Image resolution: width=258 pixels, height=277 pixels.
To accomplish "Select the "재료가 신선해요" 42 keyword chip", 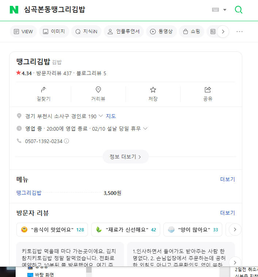I will (126, 230).
